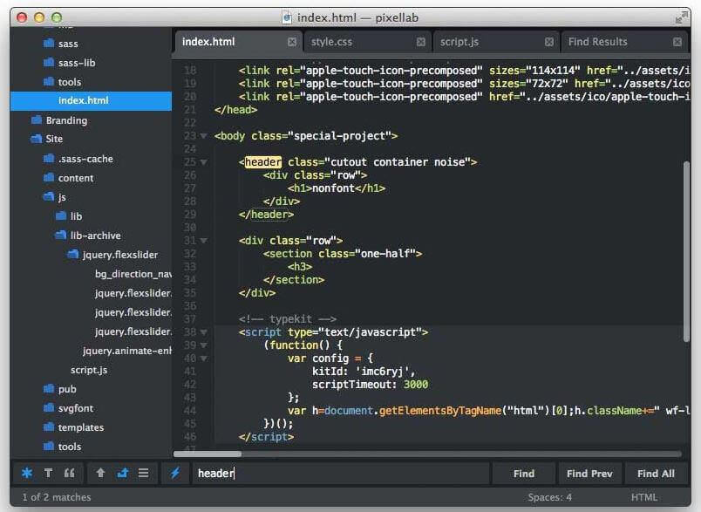Click the Find Prev button
The image size is (701, 512).
click(589, 474)
